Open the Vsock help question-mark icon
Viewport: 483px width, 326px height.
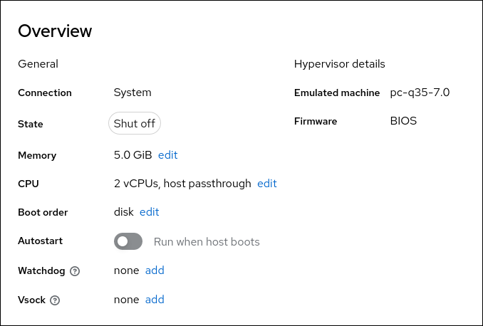pyautogui.click(x=55, y=300)
